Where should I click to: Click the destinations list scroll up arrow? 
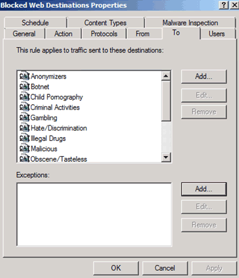(x=166, y=76)
